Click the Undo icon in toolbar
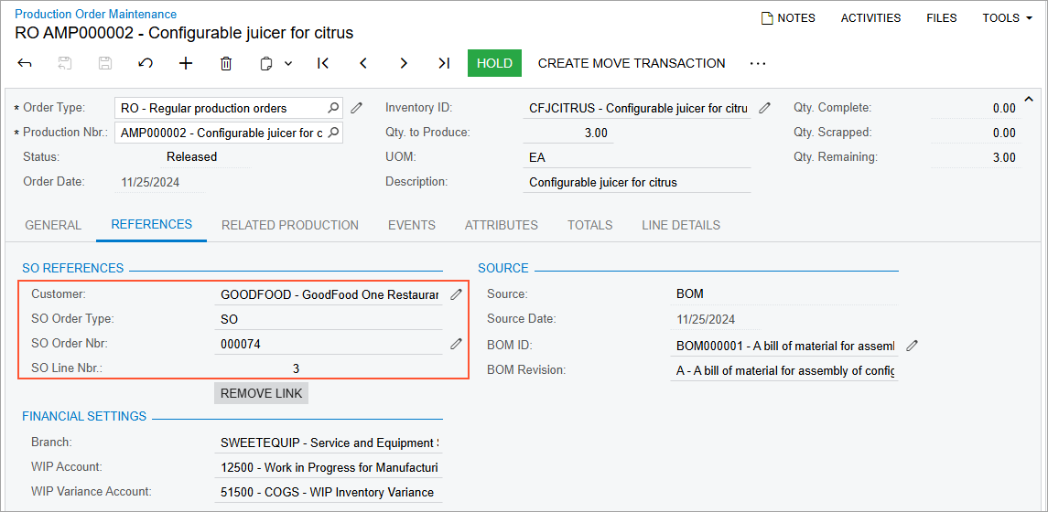Image resolution: width=1048 pixels, height=512 pixels. 146,63
